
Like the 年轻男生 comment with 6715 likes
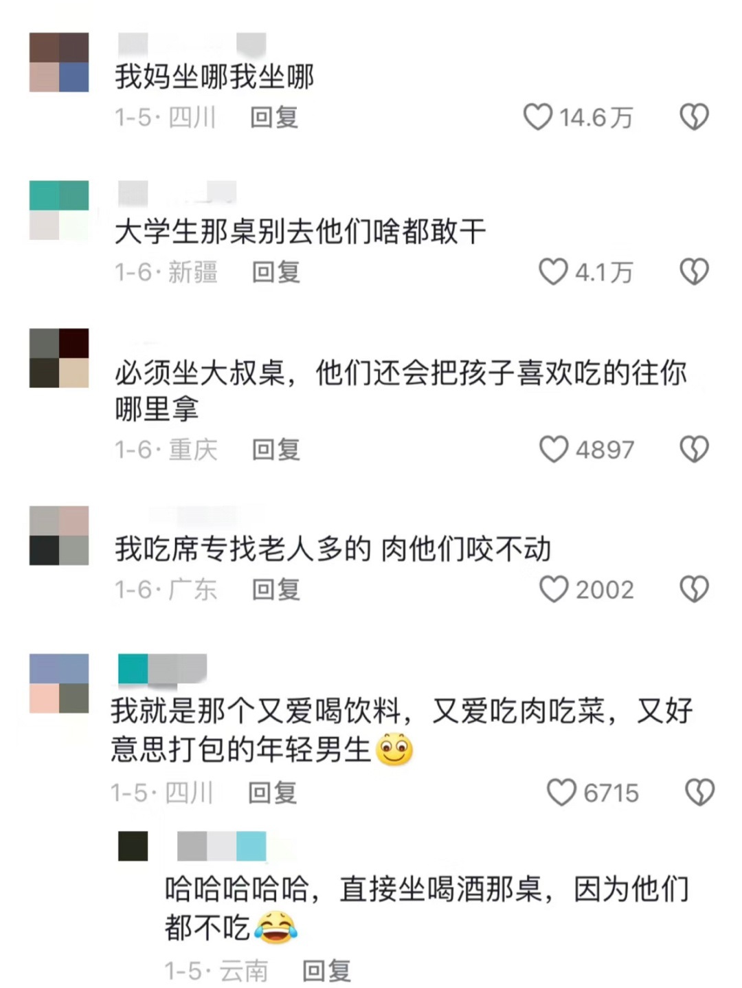pyautogui.click(x=561, y=792)
